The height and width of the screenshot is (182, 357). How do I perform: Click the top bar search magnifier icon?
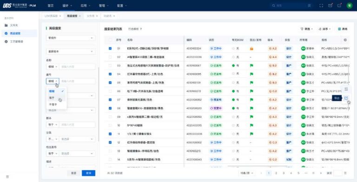coord(273,6)
